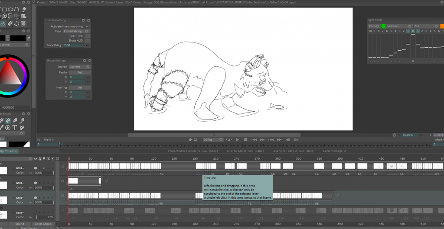This screenshot has width=444, height=229.
Task: Select the Text brush tool
Action: tap(15, 128)
